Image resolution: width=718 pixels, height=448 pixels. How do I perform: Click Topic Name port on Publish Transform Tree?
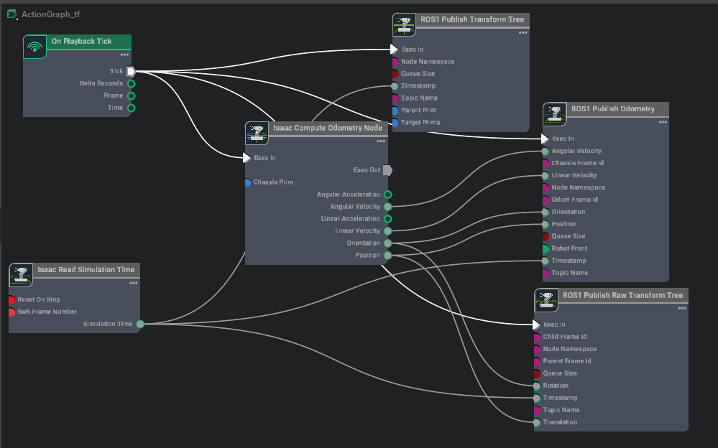point(395,98)
